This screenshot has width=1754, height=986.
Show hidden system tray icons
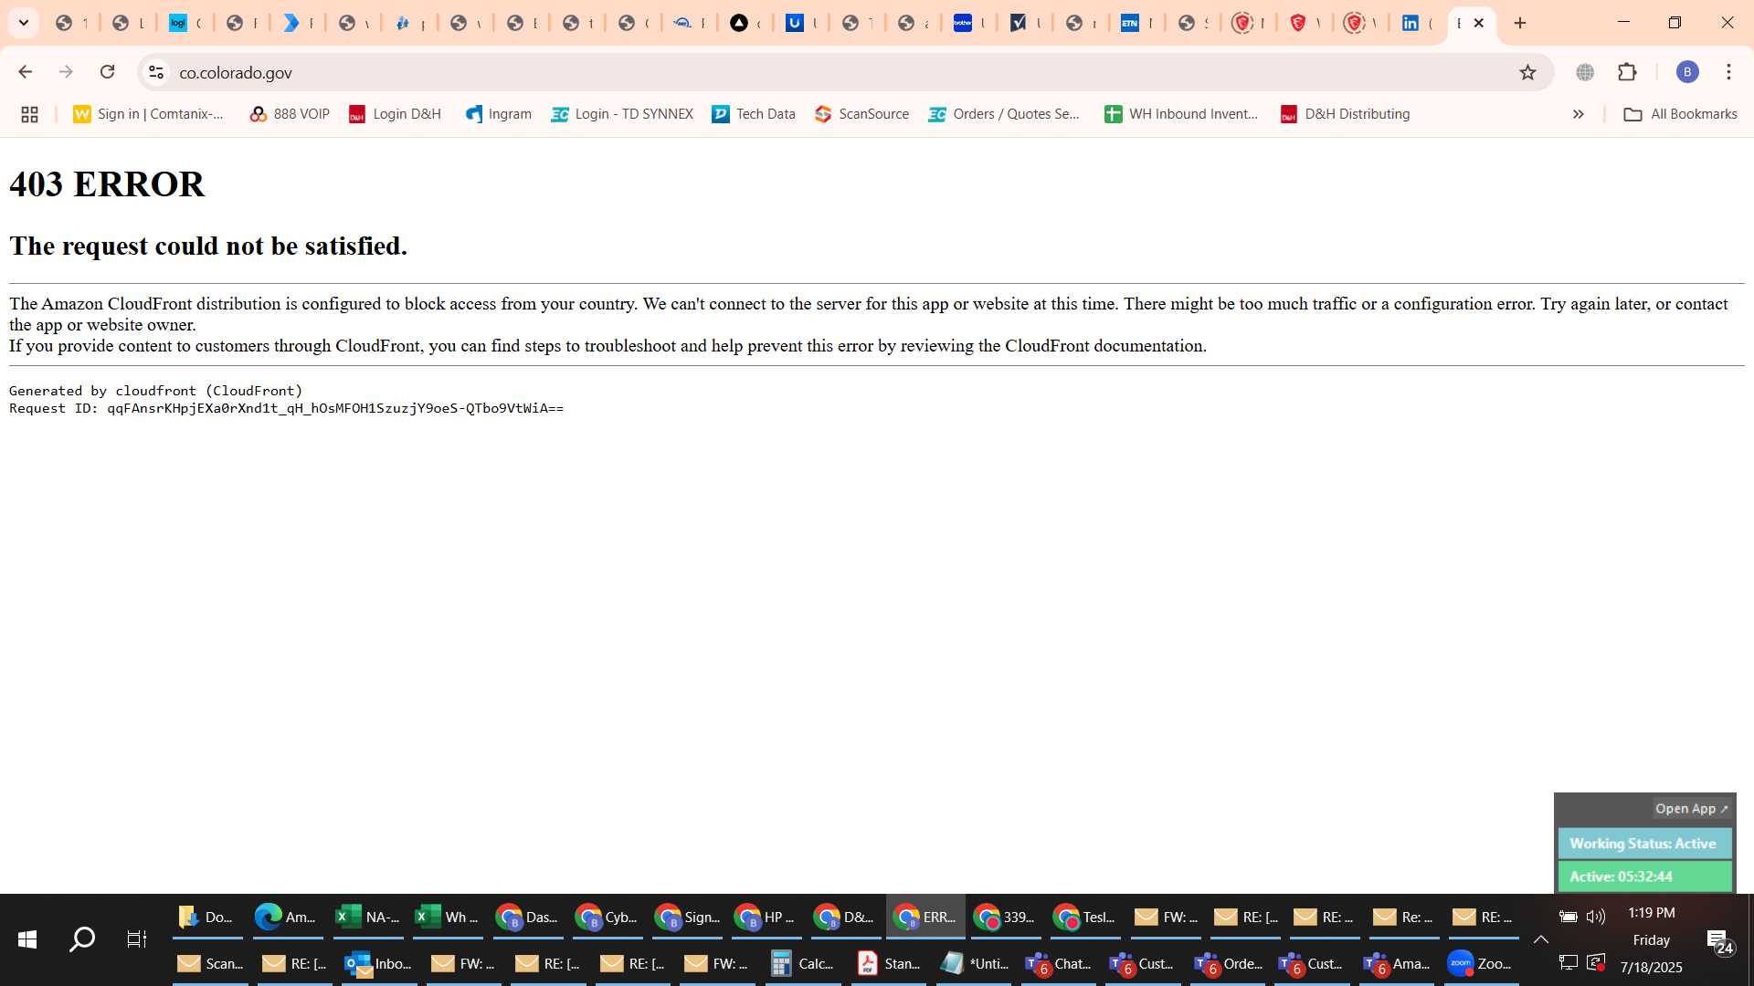click(x=1540, y=939)
